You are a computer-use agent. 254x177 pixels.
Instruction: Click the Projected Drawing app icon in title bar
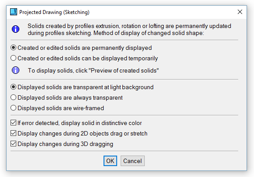pyautogui.click(x=14, y=12)
